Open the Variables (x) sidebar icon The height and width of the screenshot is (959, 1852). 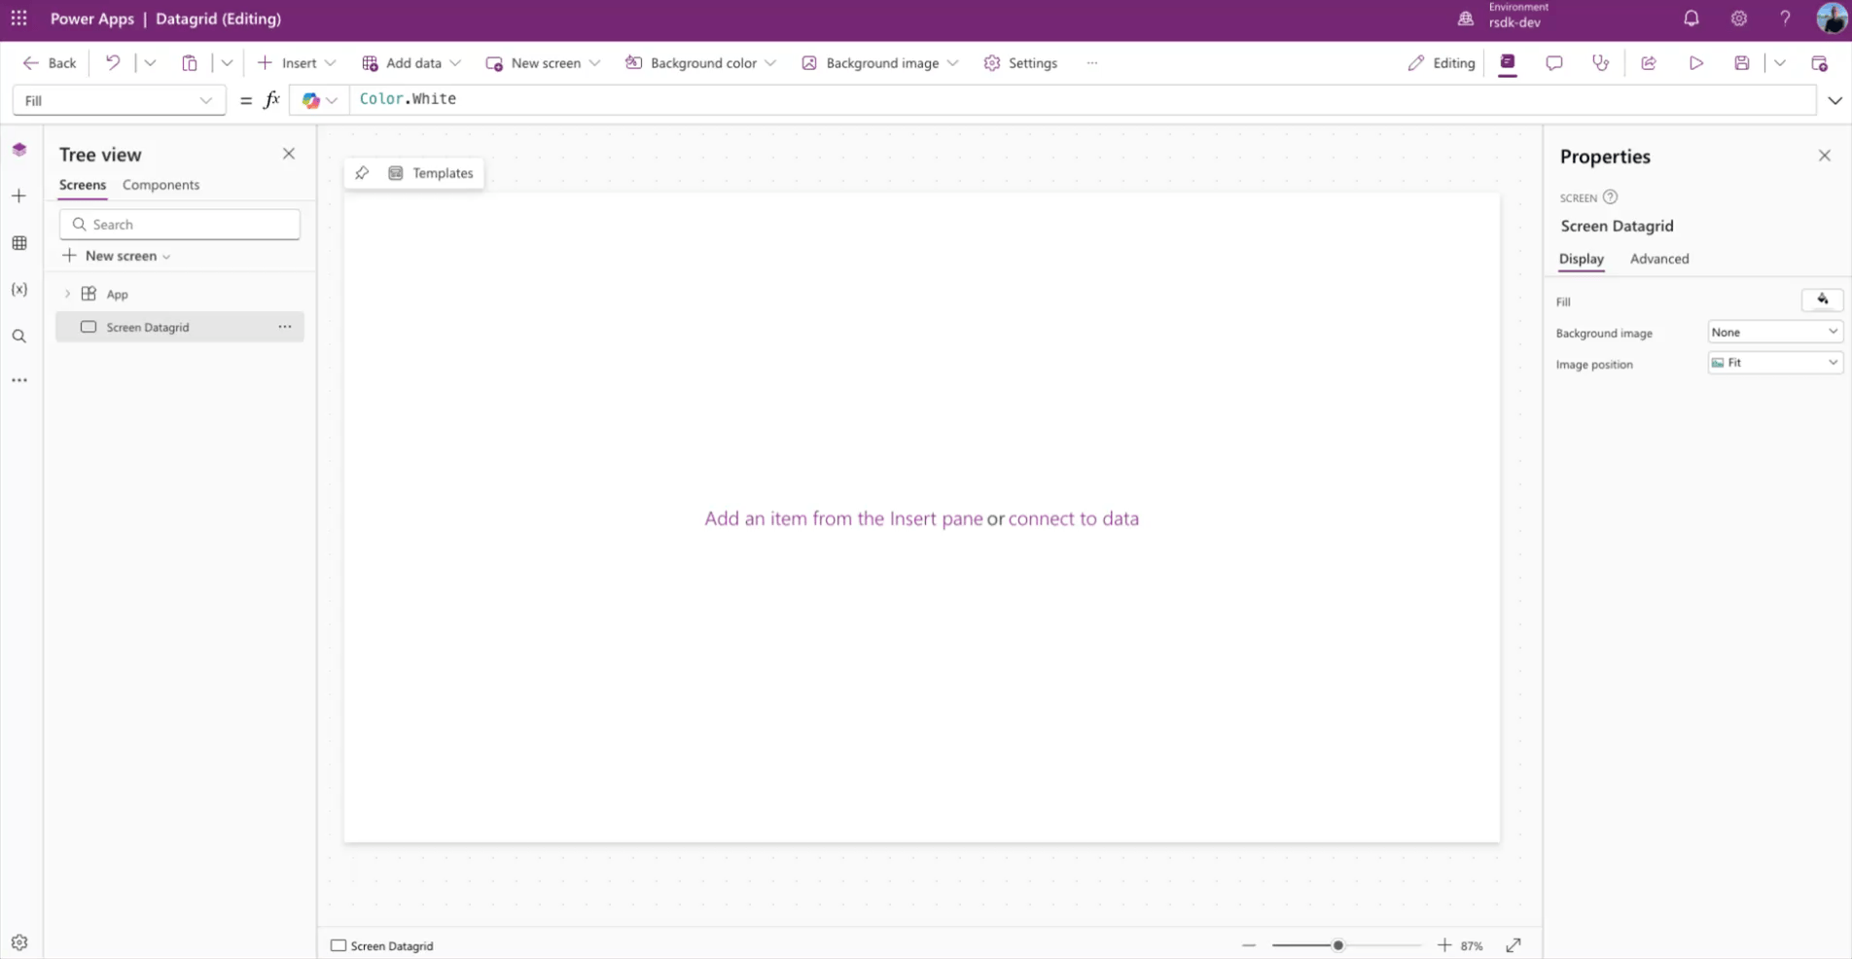click(x=19, y=290)
